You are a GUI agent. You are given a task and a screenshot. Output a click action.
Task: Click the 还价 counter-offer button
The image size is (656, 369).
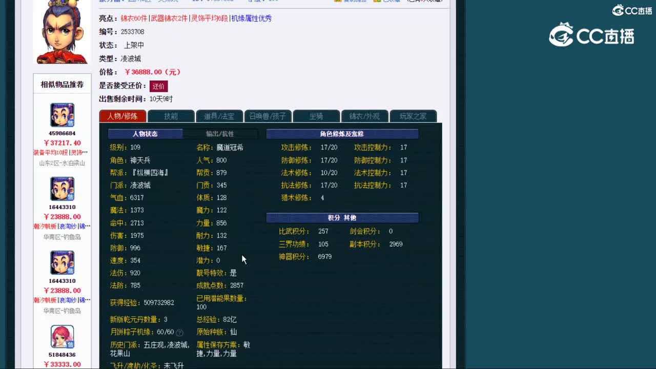(158, 86)
